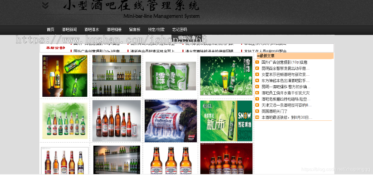Open 预定/付款 navigation item

[156, 30]
